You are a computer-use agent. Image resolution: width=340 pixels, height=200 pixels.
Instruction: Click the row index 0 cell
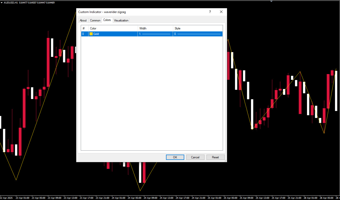tap(85, 34)
